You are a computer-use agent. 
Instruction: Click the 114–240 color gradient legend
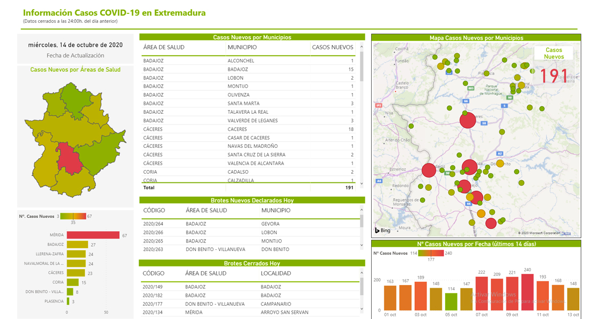431,253
